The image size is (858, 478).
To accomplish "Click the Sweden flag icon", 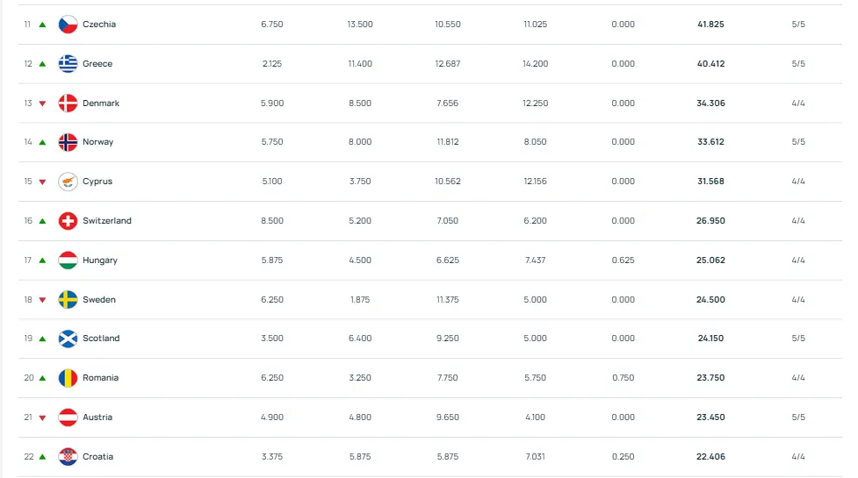I will [x=68, y=299].
